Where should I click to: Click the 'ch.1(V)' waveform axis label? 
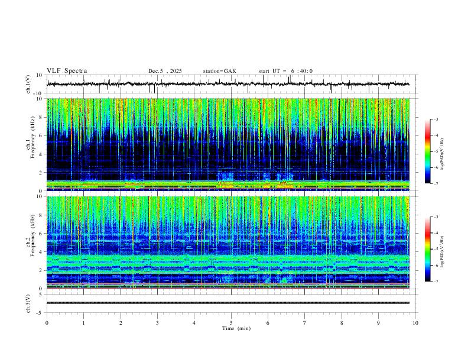point(28,84)
